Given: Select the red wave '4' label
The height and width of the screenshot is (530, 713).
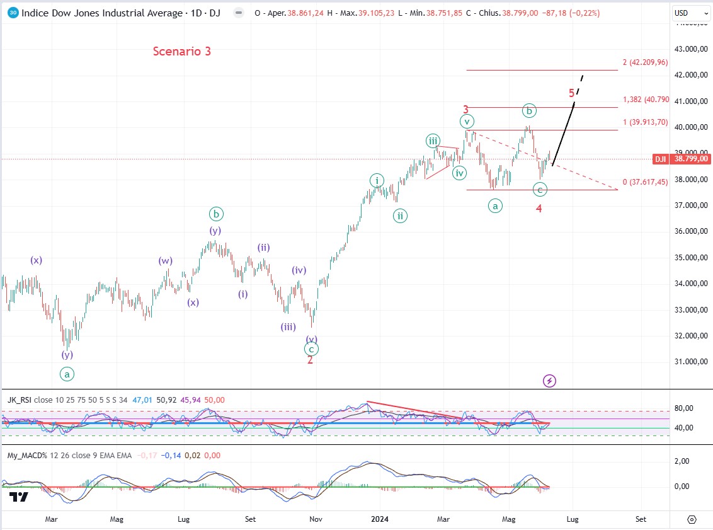Looking at the screenshot, I should (x=539, y=209).
